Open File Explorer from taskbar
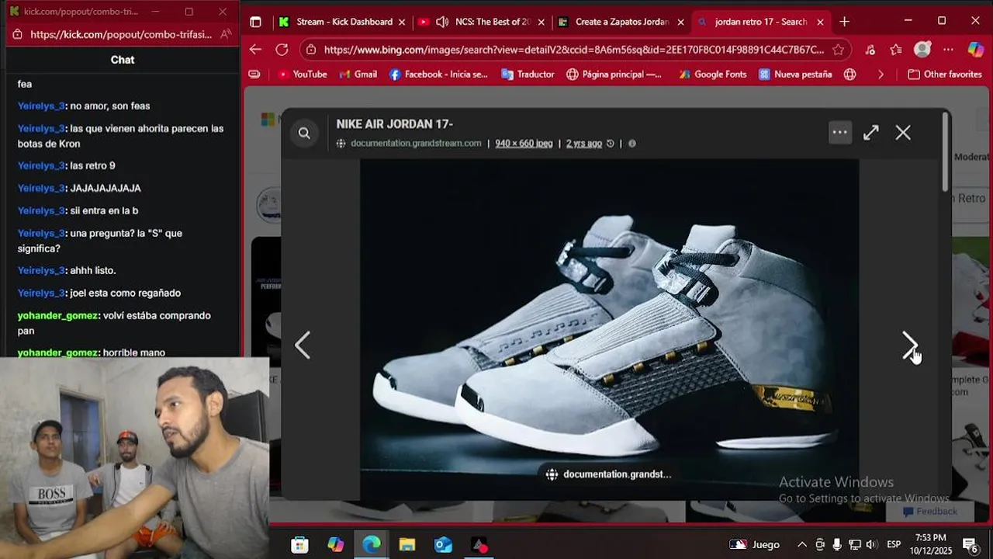The image size is (993, 559). tap(407, 545)
